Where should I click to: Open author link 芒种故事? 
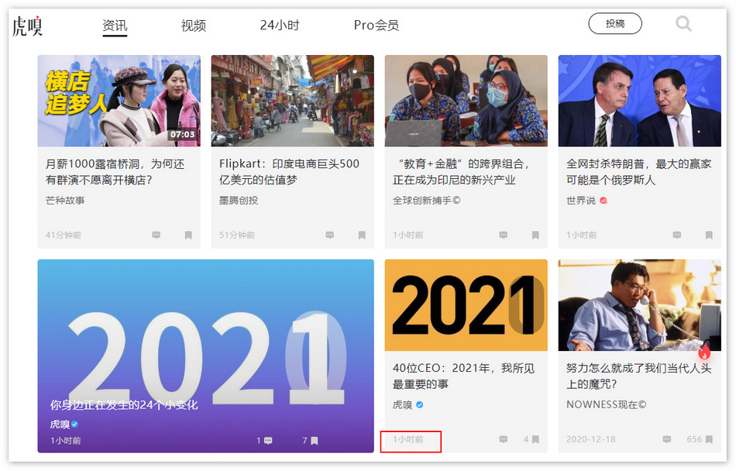click(x=65, y=200)
